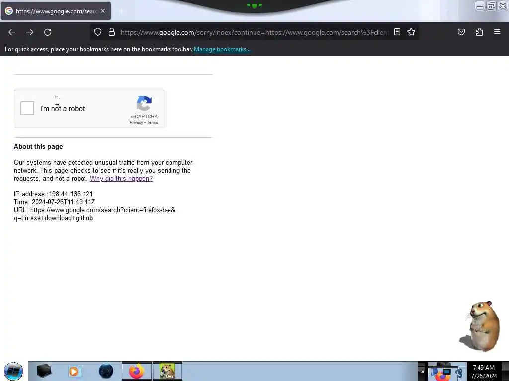Open the dark globe taskbar icon
Viewport: 509px width, 381px height.
point(106,371)
